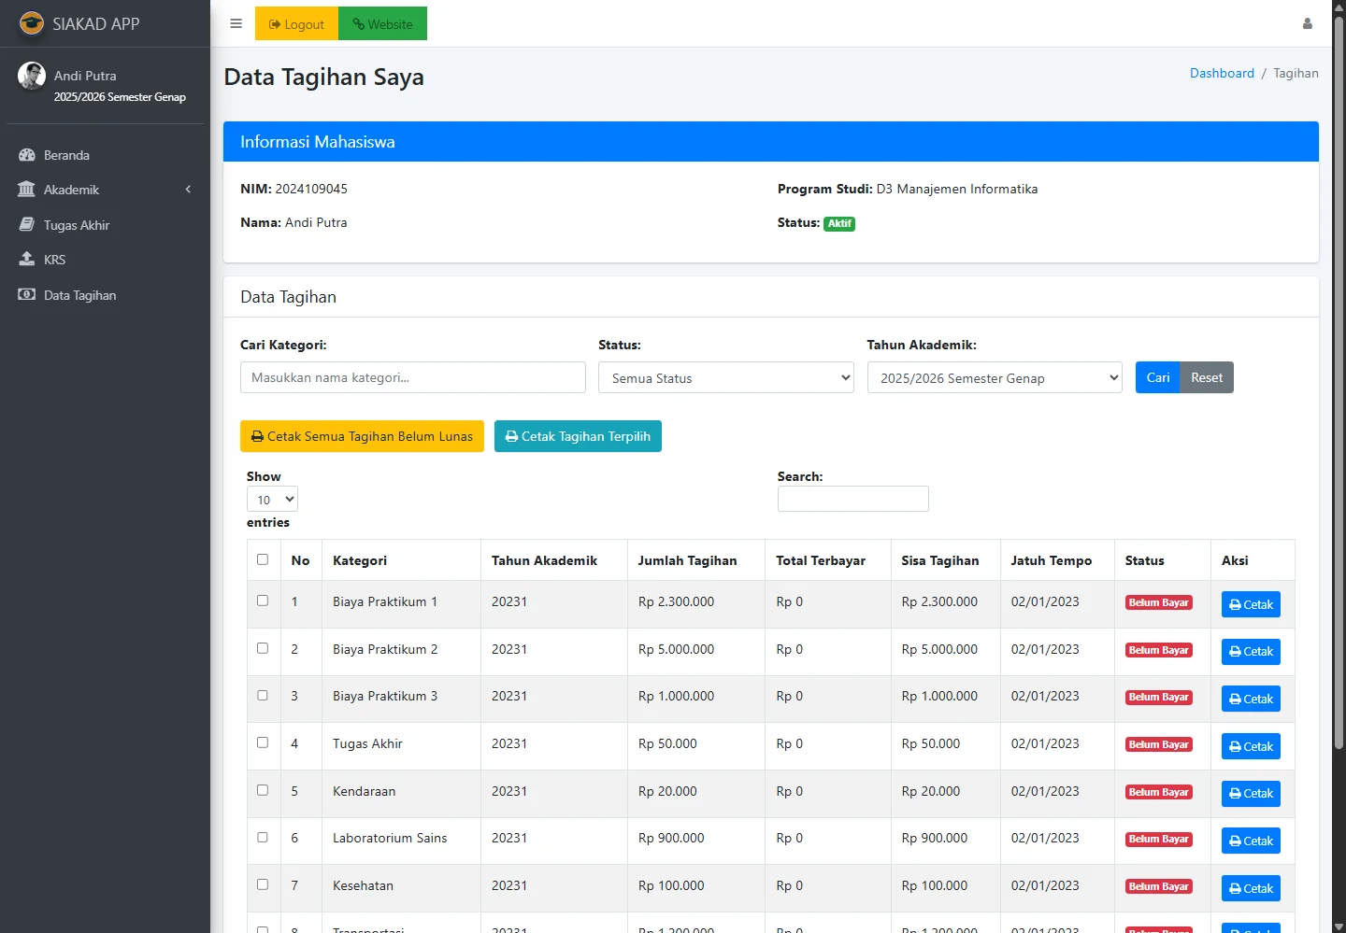
Task: Tick the checkbox for Biaya Praktikum 1
Action: click(263, 601)
